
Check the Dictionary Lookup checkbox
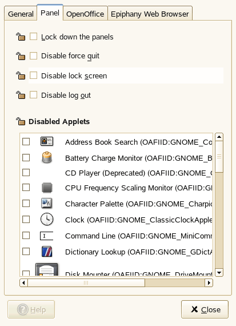pyautogui.click(x=26, y=251)
